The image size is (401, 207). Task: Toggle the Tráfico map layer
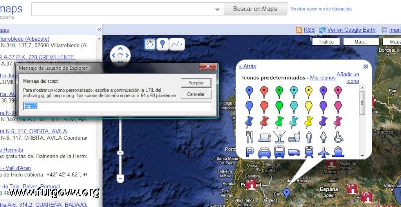point(326,42)
